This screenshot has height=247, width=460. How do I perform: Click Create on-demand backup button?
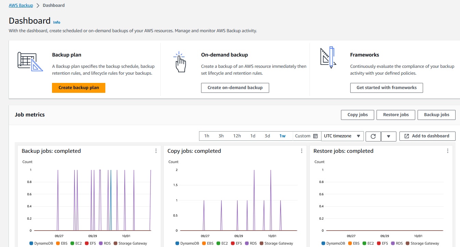tap(235, 88)
